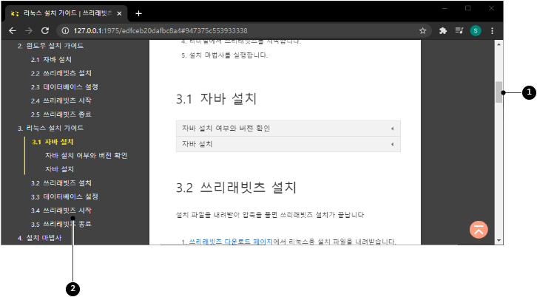Open 자바 설치 subitem under 3.1 in sidebar
The width and height of the screenshot is (537, 297).
point(60,169)
